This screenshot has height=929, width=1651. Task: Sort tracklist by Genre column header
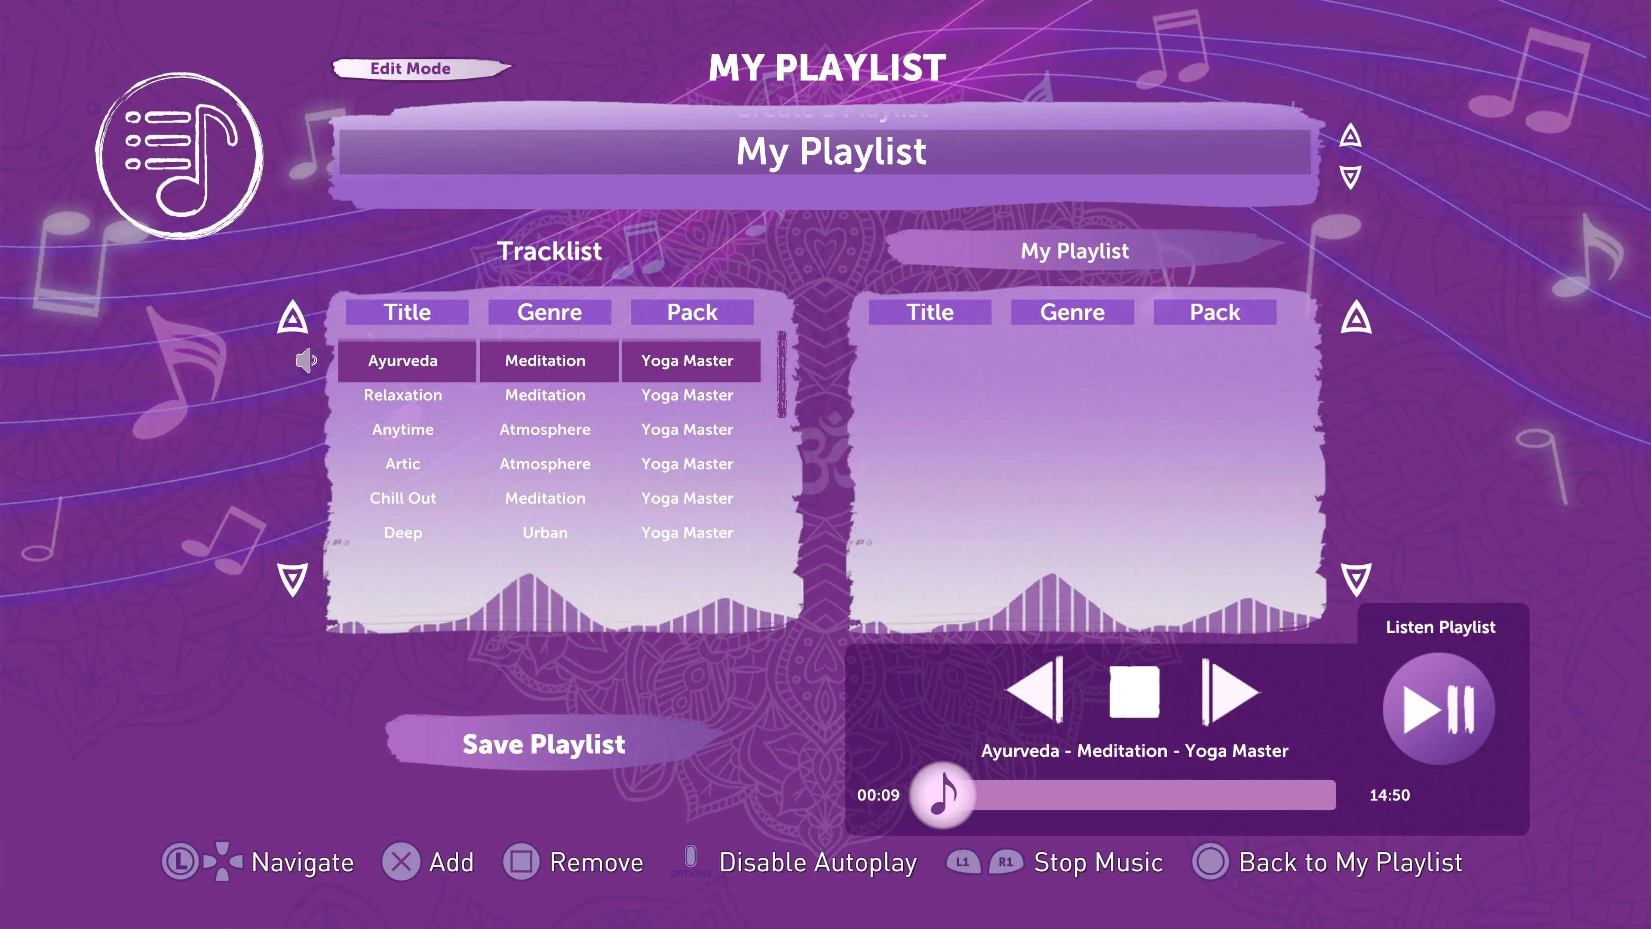pos(549,312)
